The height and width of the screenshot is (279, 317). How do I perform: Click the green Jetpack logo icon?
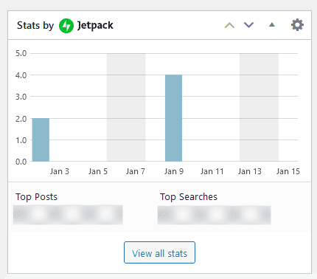click(66, 26)
